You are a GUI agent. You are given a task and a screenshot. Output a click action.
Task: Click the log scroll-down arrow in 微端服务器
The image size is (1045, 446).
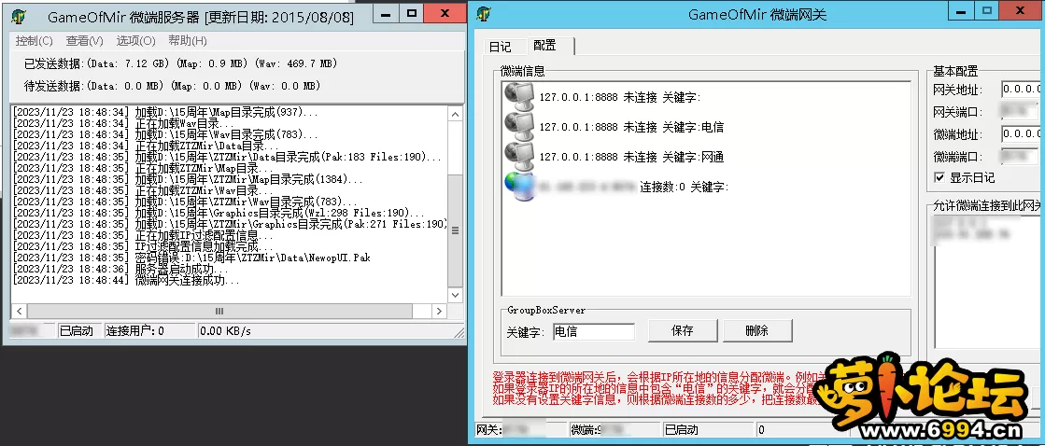[455, 294]
